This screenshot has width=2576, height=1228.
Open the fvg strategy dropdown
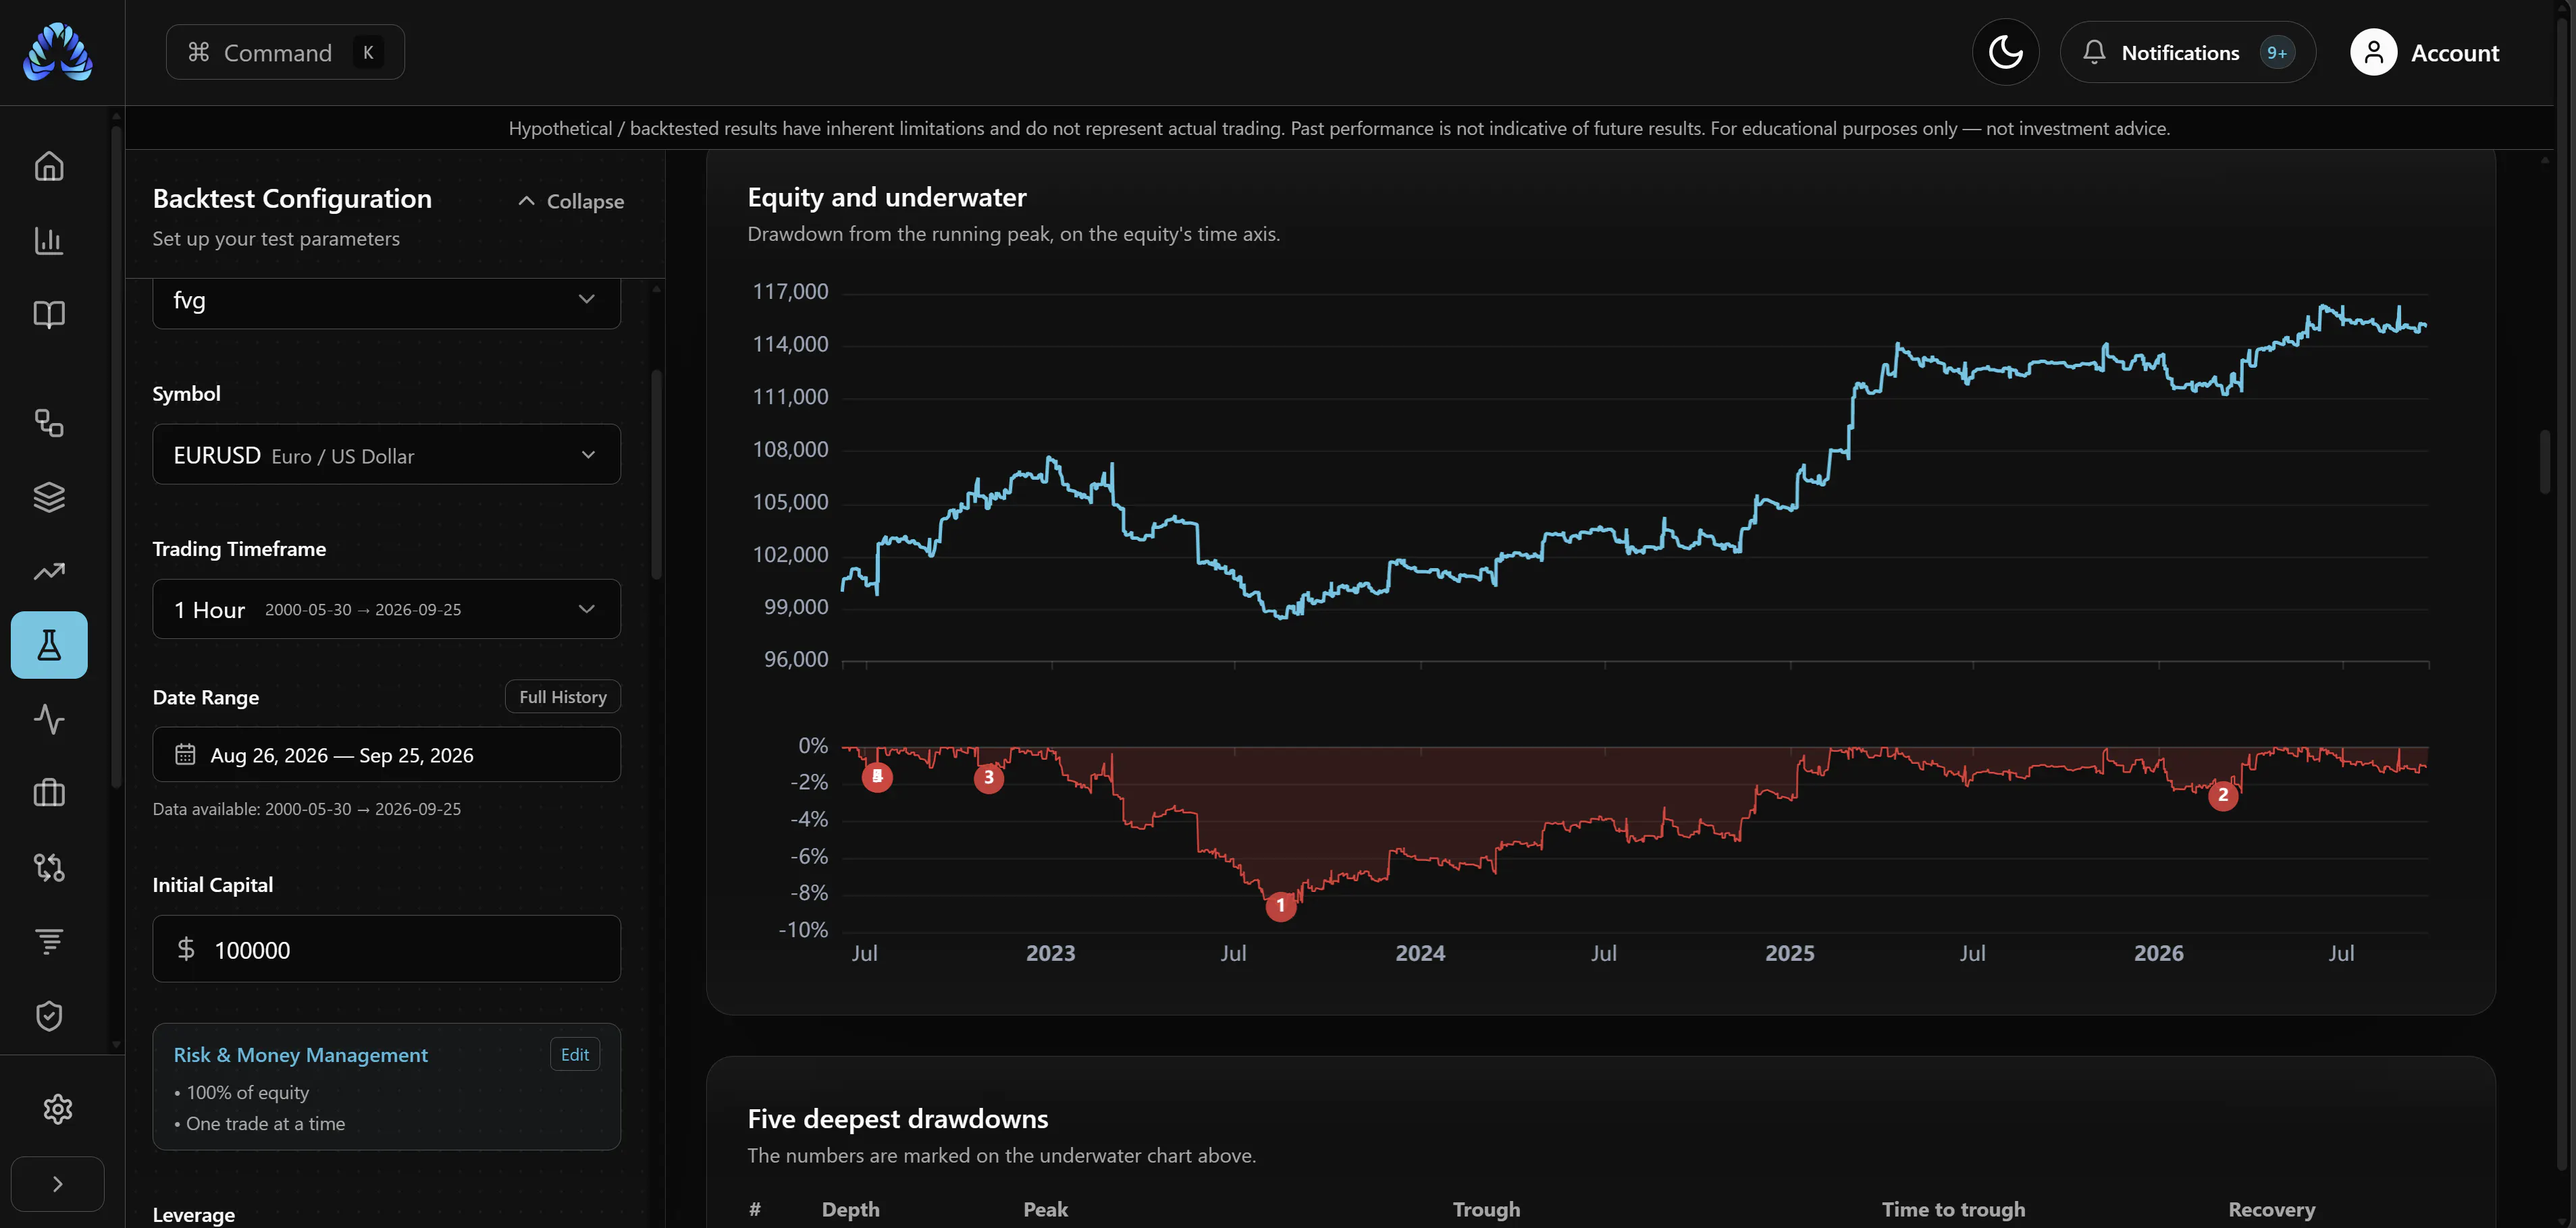click(x=386, y=301)
